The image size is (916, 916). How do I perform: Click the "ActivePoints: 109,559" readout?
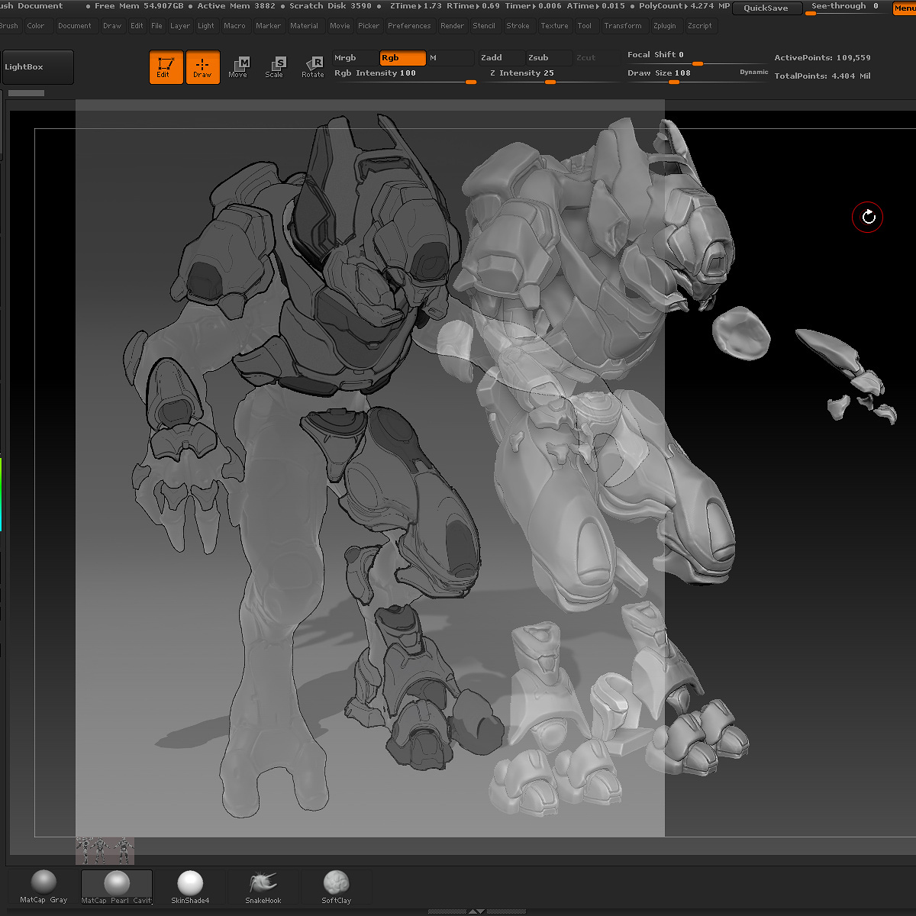click(x=822, y=58)
